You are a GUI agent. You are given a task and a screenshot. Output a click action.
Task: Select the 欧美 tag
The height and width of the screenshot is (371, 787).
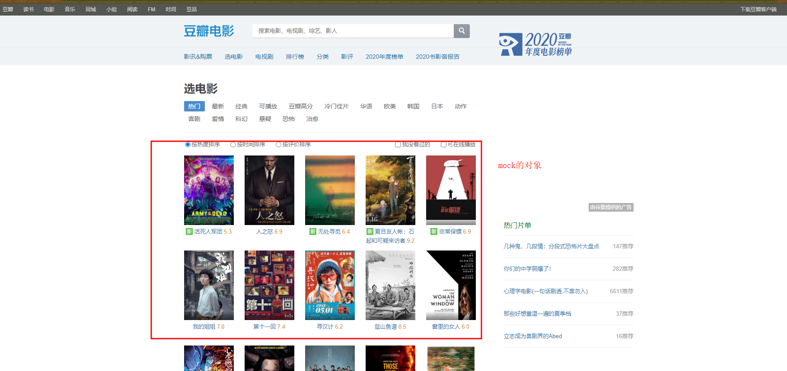[x=390, y=106]
